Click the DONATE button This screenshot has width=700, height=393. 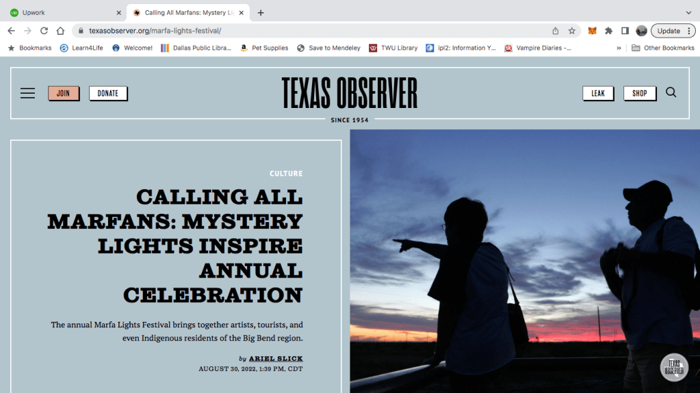108,94
